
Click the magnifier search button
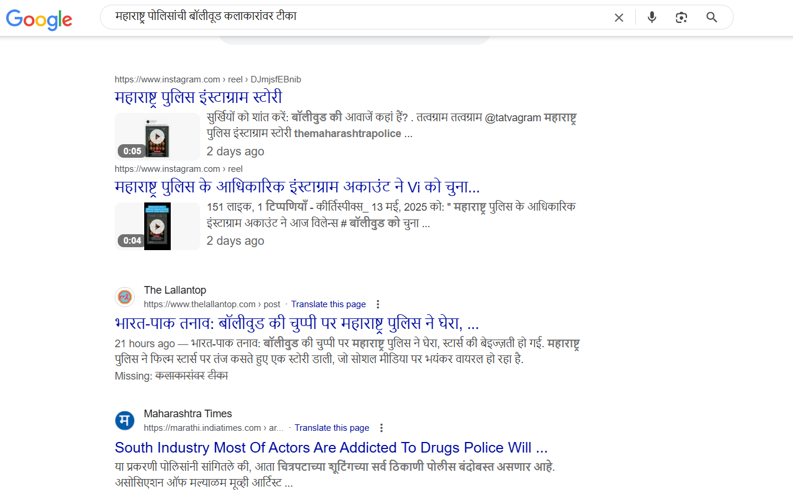click(x=712, y=18)
